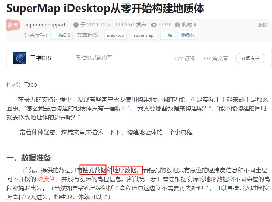
Task: Open the 三维GIS category tag
Action: [x=62, y=35]
